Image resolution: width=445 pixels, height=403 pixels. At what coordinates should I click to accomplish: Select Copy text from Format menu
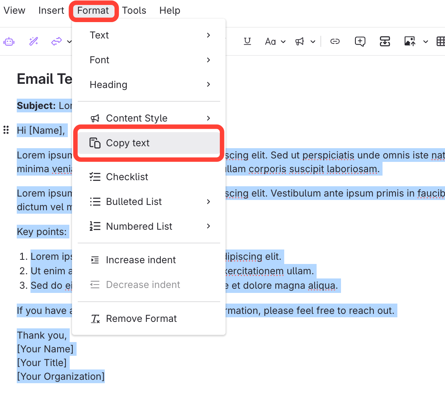coord(149,143)
